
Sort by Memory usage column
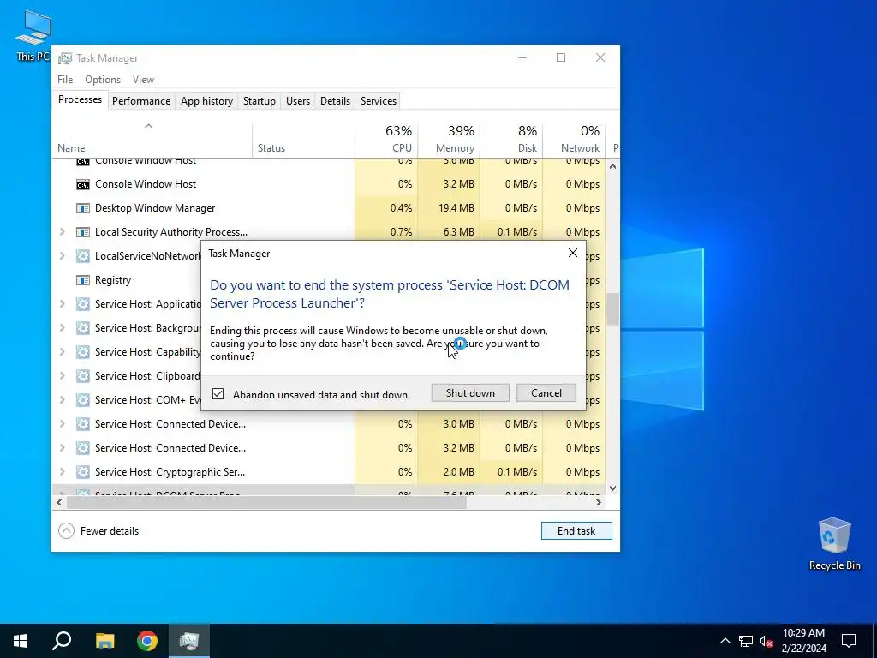point(449,139)
